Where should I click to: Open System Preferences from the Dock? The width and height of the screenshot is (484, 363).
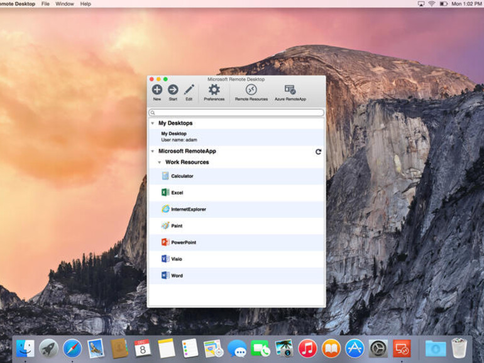(378, 349)
